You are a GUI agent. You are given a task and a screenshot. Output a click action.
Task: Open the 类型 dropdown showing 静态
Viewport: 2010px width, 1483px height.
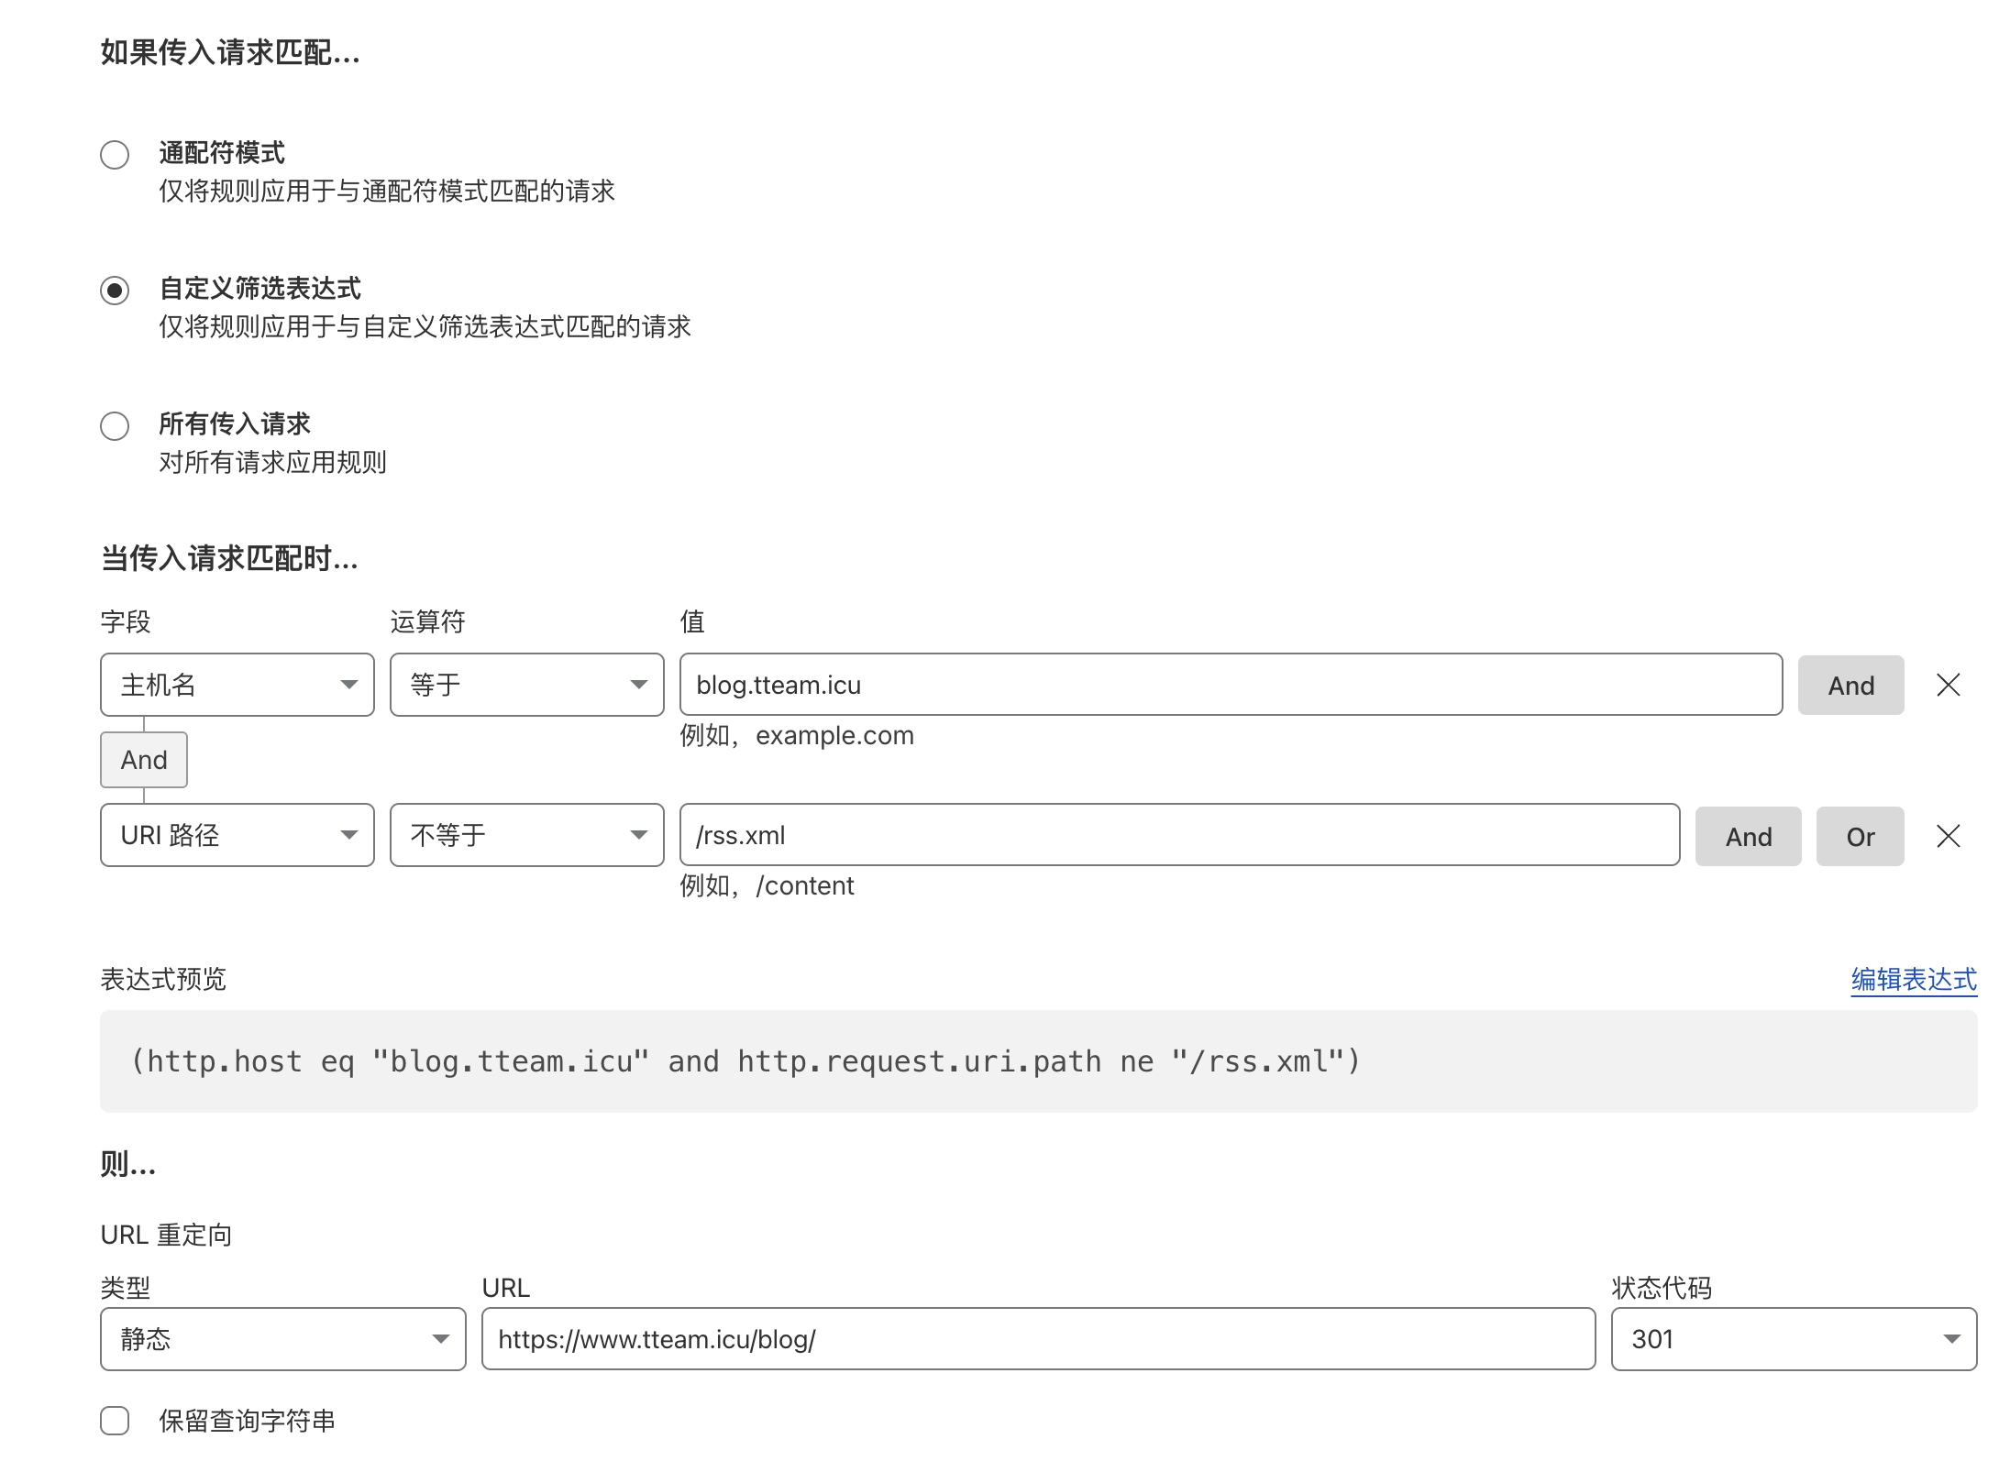[x=282, y=1339]
